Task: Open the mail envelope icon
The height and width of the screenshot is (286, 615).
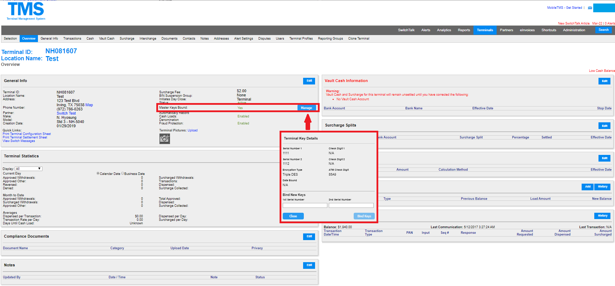Action: (x=590, y=8)
